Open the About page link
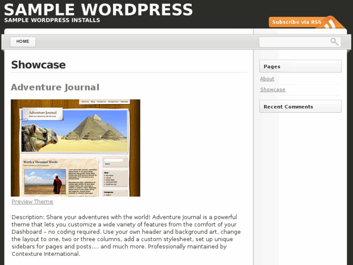 [x=267, y=79]
